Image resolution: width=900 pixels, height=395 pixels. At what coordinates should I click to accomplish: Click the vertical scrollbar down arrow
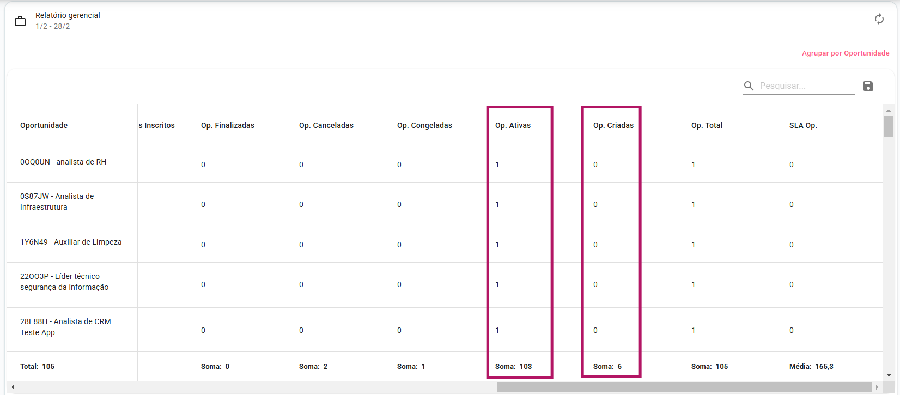(x=889, y=375)
